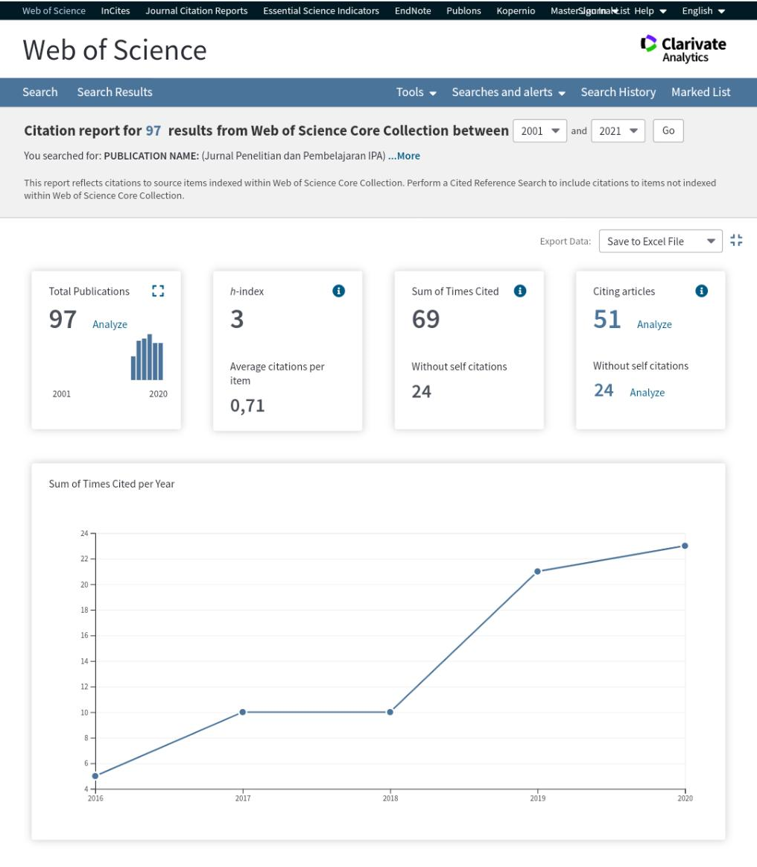Open the h-index info icon
The width and height of the screenshot is (757, 867).
point(339,291)
